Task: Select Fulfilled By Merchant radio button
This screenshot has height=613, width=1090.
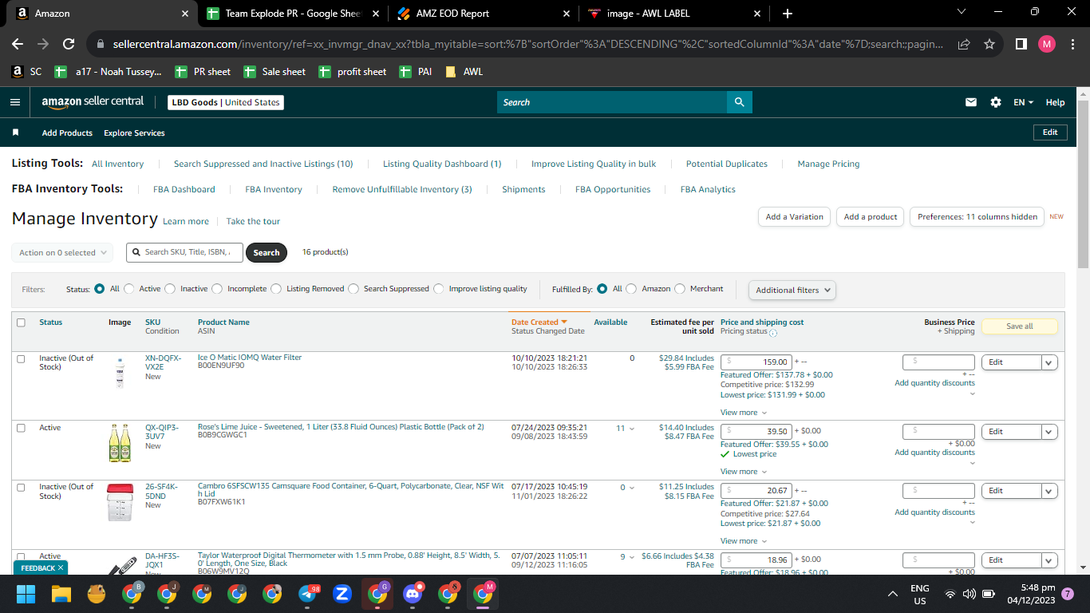Action: 680,289
